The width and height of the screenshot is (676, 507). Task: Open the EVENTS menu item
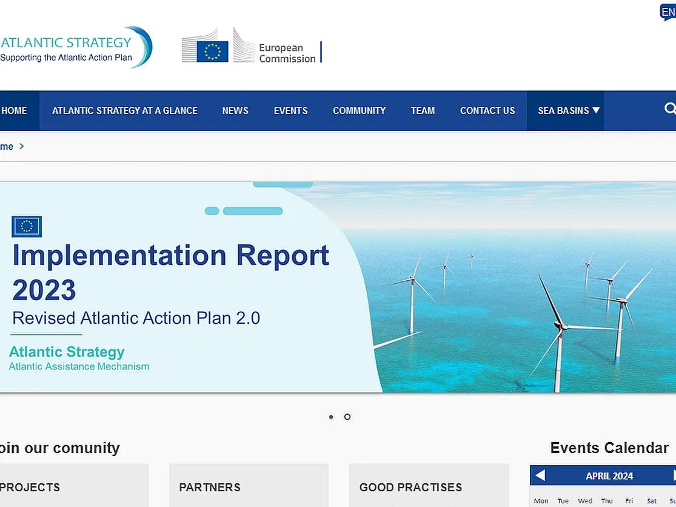pos(290,111)
